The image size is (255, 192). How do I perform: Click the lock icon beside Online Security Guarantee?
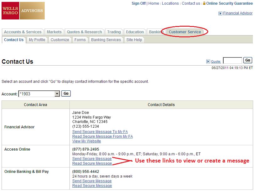coord(204,3)
